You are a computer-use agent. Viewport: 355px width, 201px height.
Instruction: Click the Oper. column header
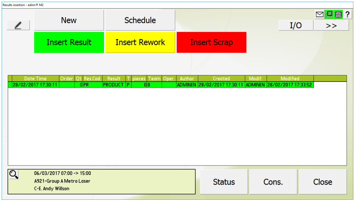(169, 79)
